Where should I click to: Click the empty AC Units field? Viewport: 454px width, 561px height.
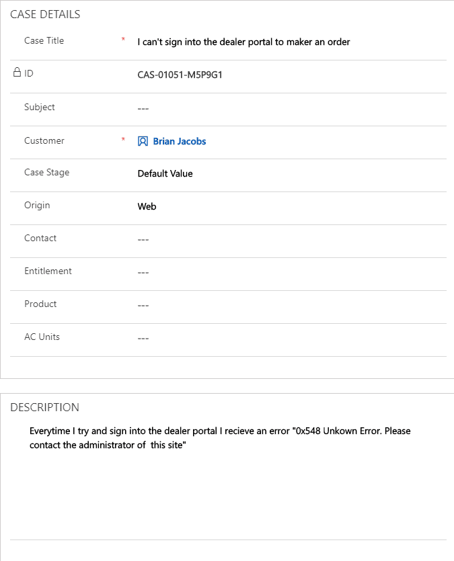tap(291, 339)
